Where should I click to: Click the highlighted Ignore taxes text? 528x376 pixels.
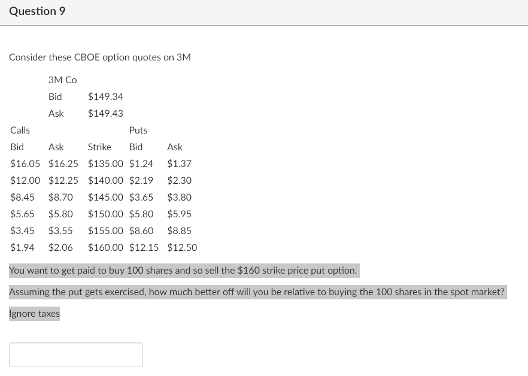pyautogui.click(x=34, y=313)
